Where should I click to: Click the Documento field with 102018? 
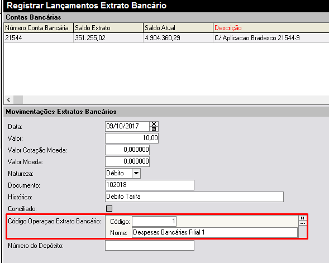coord(150,185)
